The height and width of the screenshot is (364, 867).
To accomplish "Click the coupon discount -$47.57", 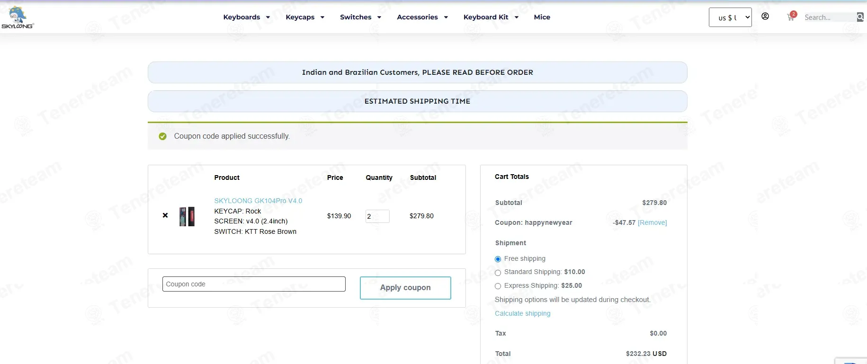I will 624,222.
